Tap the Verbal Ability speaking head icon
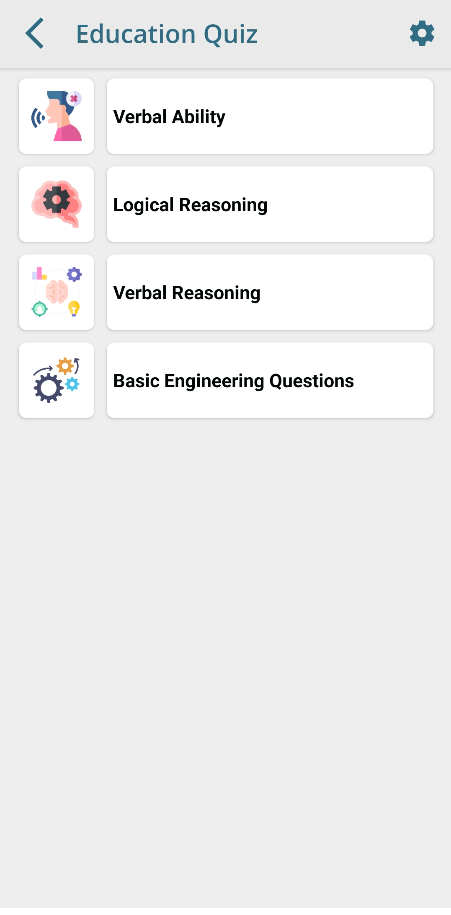 [59, 116]
